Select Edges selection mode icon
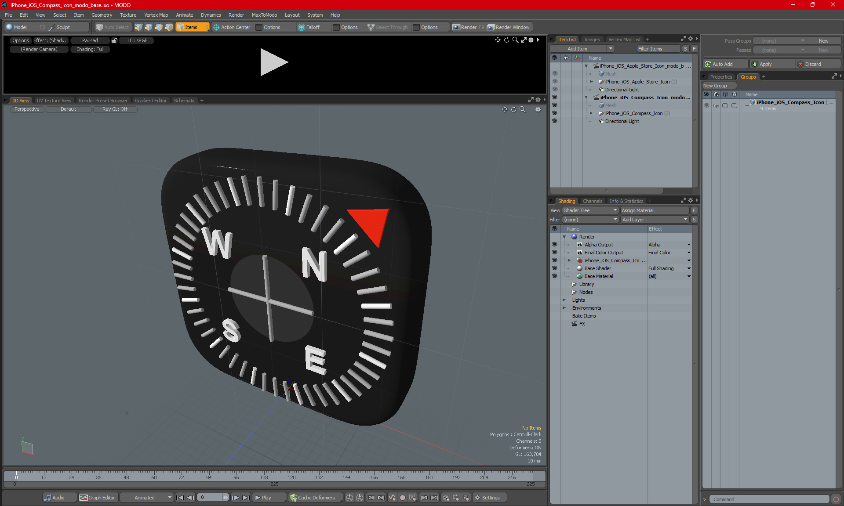 click(149, 27)
